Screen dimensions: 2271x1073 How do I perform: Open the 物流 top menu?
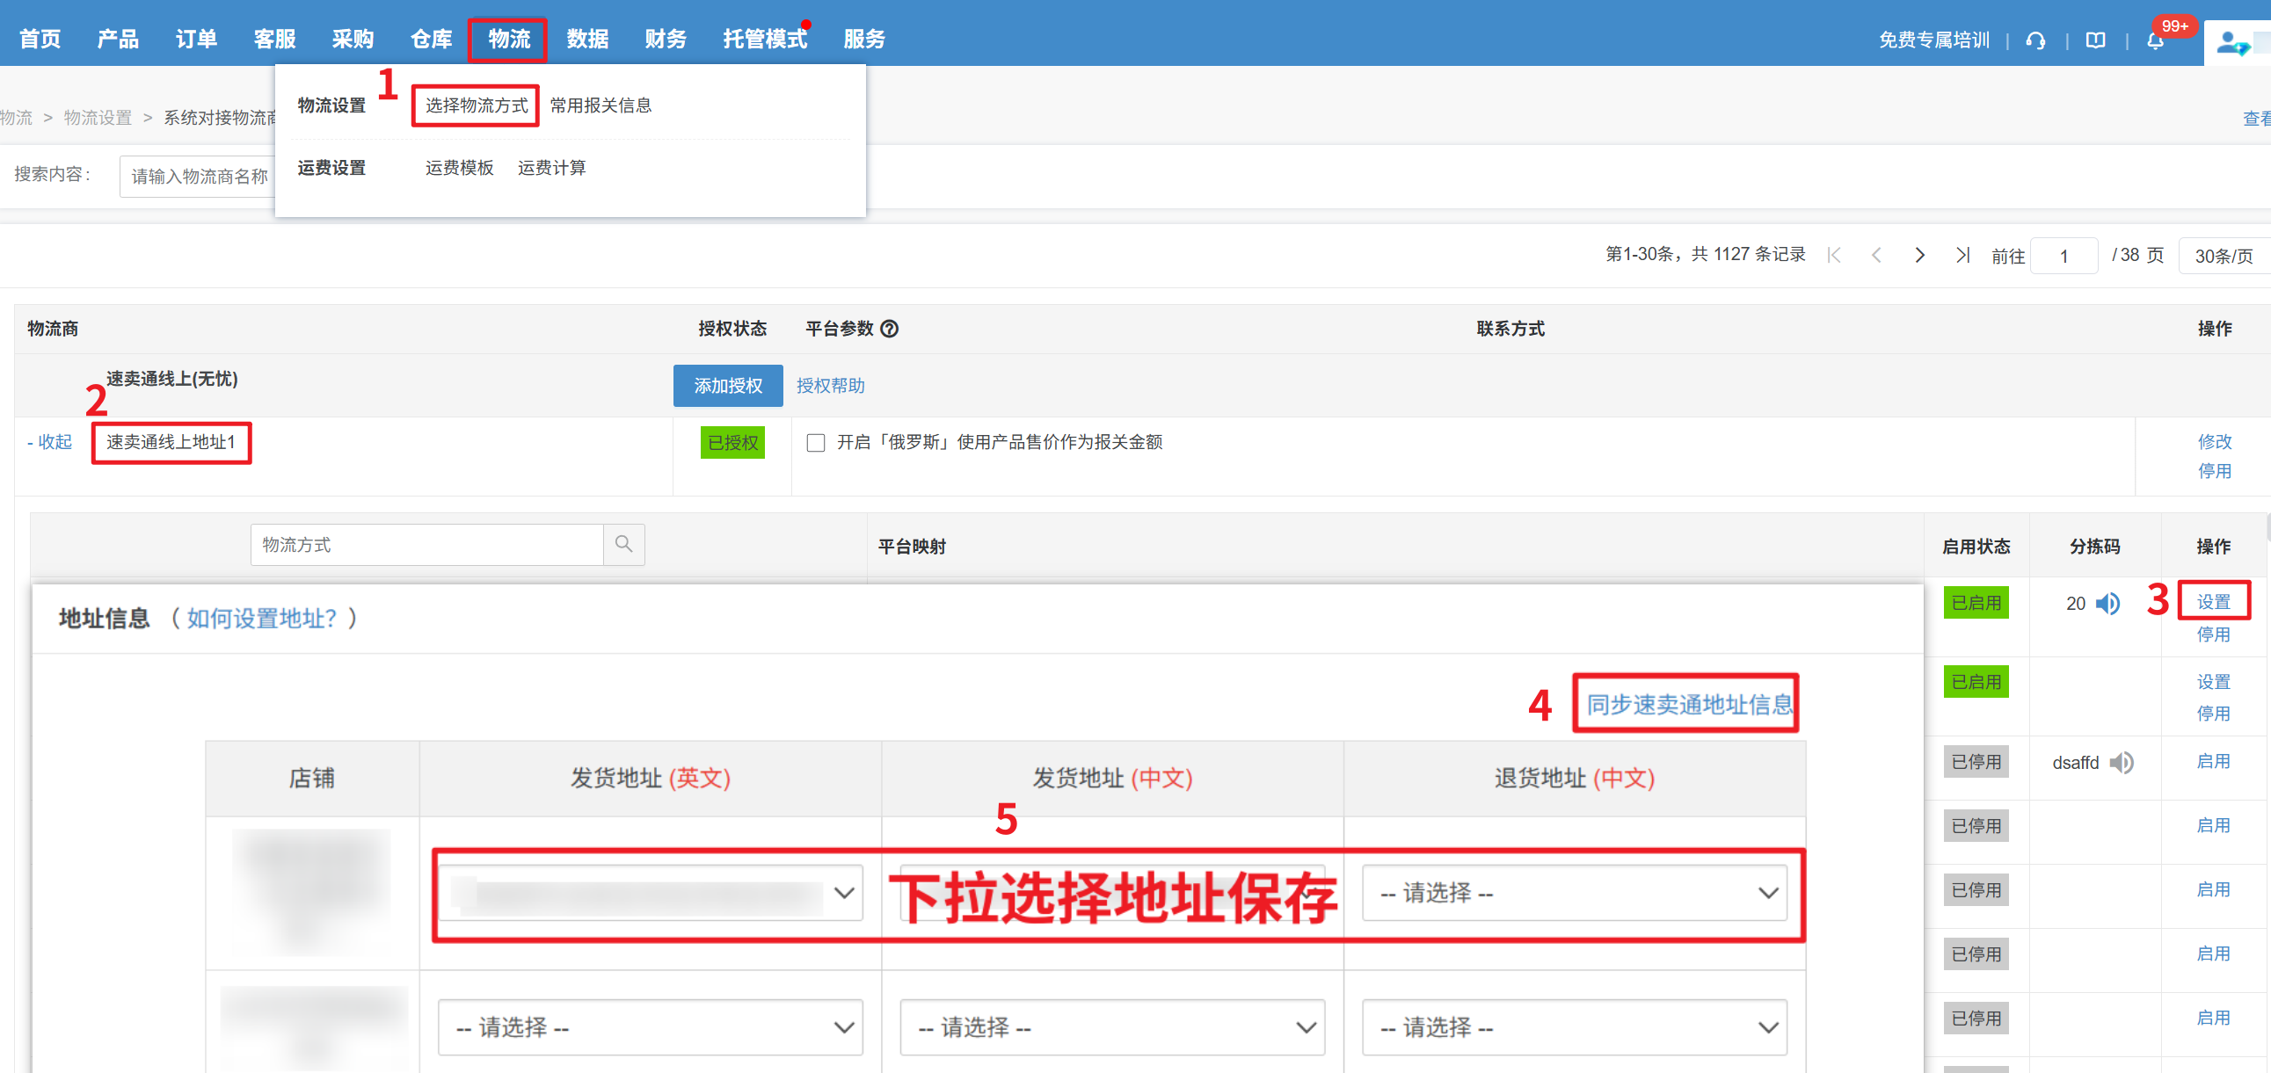pyautogui.click(x=509, y=40)
